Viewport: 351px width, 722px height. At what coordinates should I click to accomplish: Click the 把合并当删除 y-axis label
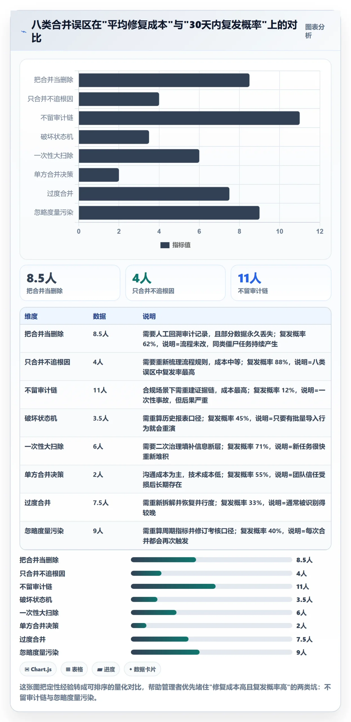click(x=53, y=80)
